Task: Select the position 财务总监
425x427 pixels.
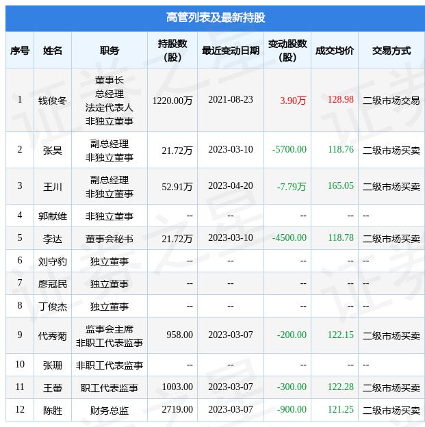Action: 110,411
